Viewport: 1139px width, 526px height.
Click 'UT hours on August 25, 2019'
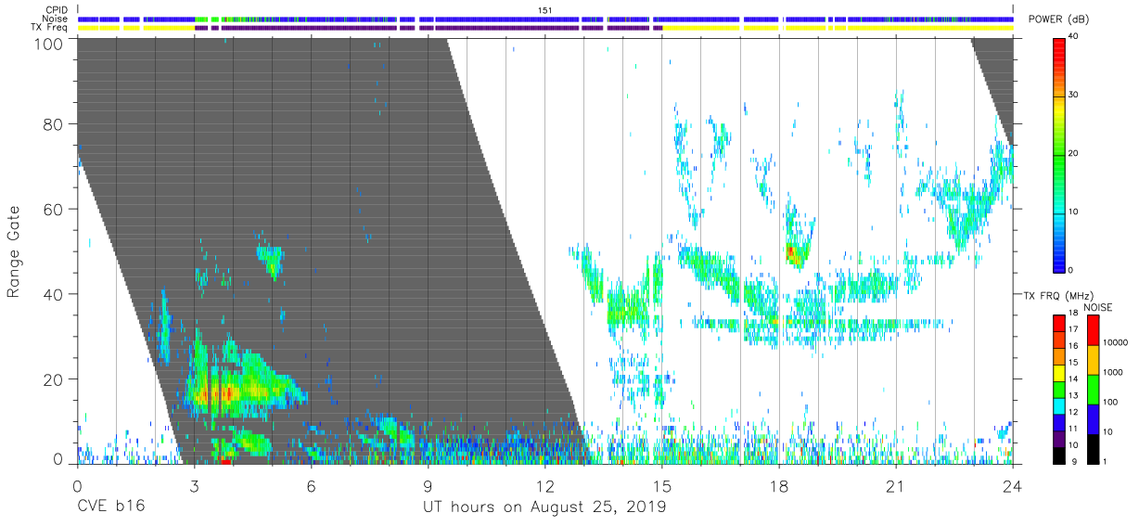(544, 507)
